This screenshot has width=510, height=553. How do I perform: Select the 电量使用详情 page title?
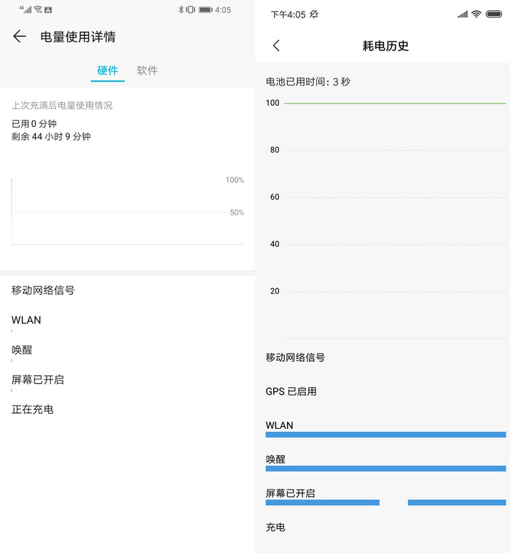[x=78, y=36]
